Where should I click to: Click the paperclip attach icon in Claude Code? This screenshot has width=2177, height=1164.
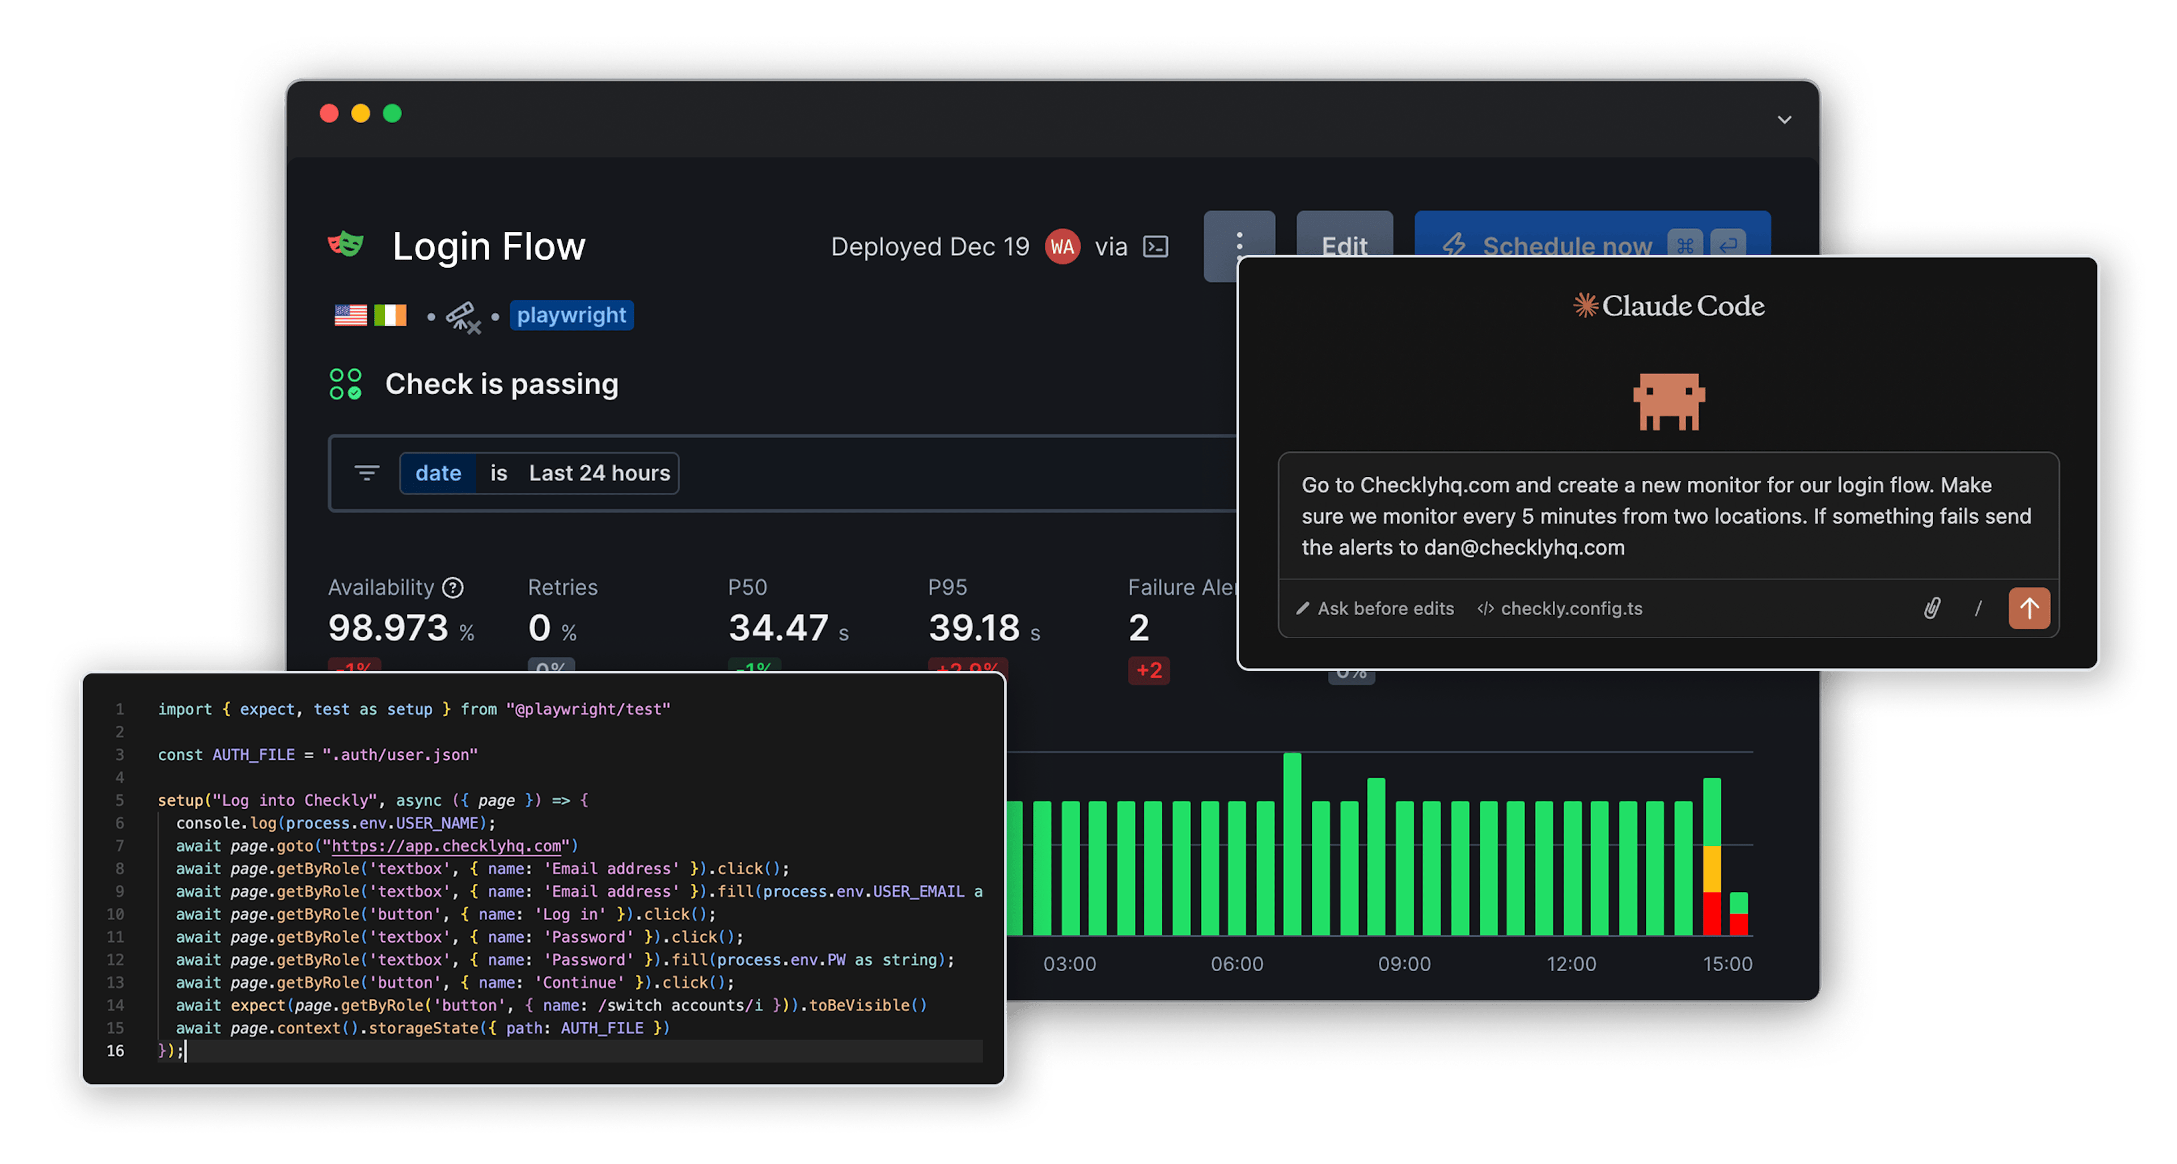point(1932,608)
